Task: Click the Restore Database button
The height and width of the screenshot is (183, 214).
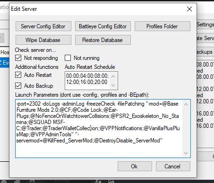Action: 103,40
